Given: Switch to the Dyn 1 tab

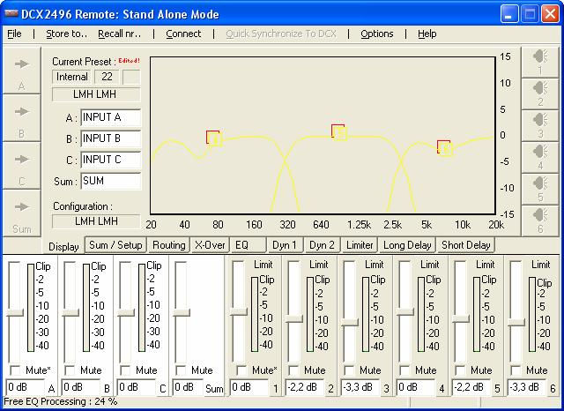Looking at the screenshot, I should 286,245.
